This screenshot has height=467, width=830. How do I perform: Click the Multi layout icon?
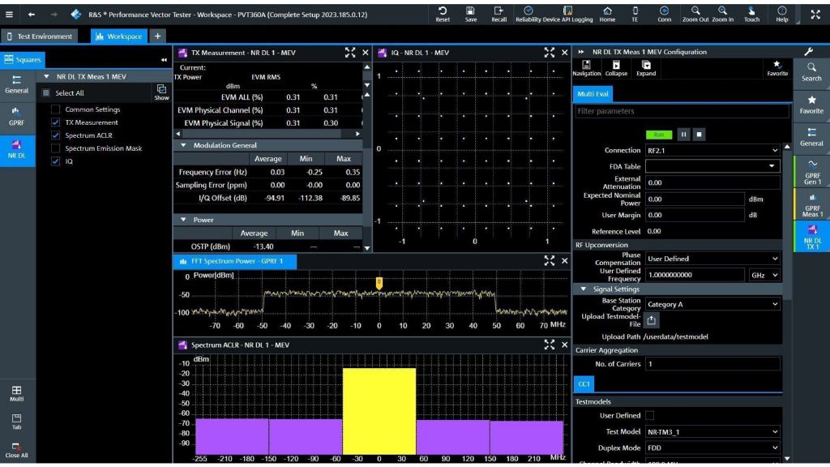coord(16,393)
